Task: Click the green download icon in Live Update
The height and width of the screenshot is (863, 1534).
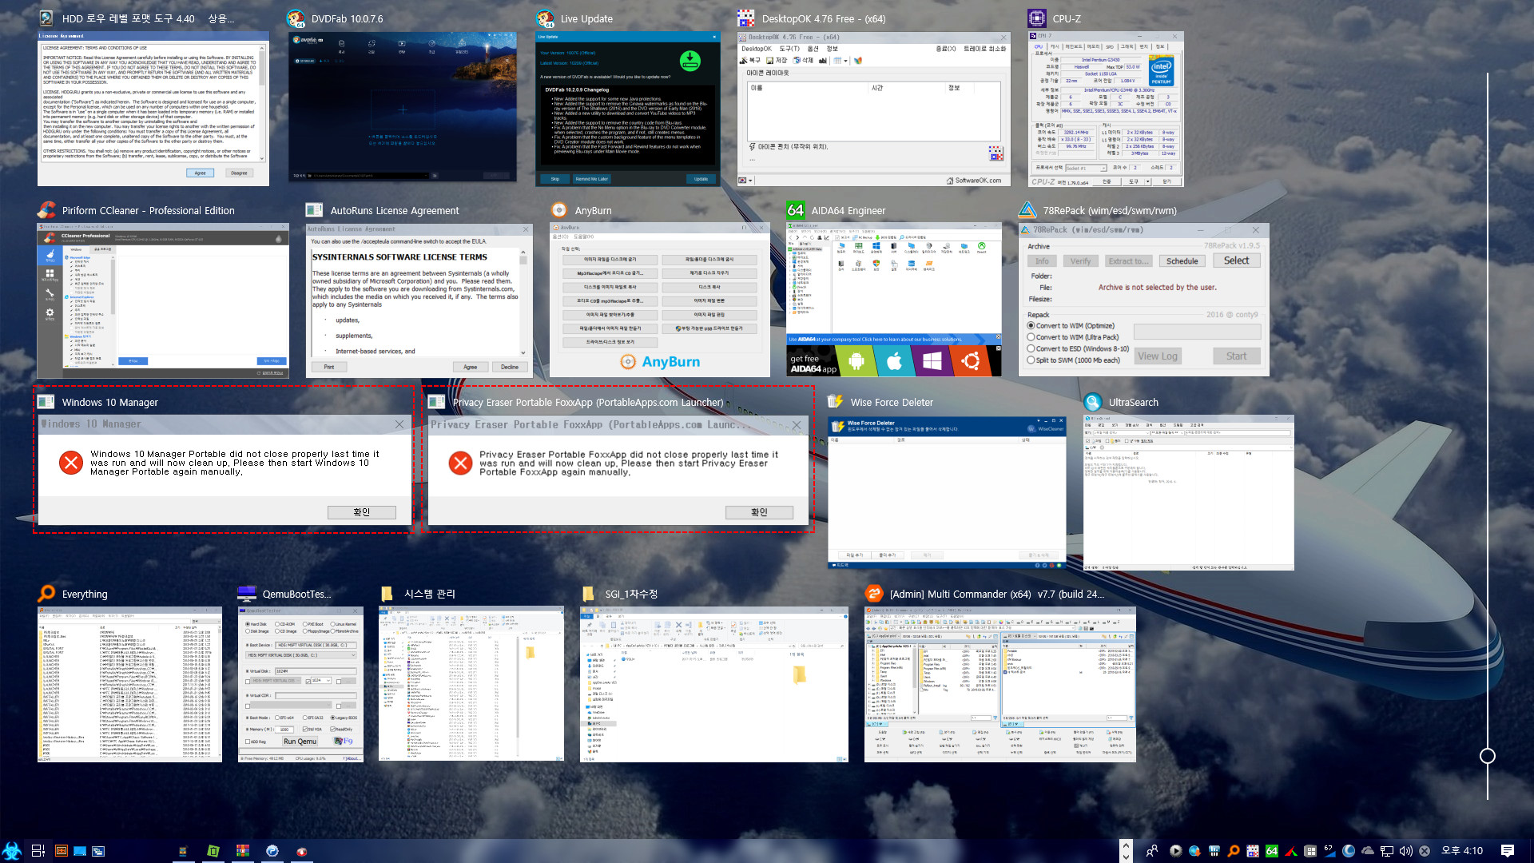Action: coord(690,60)
